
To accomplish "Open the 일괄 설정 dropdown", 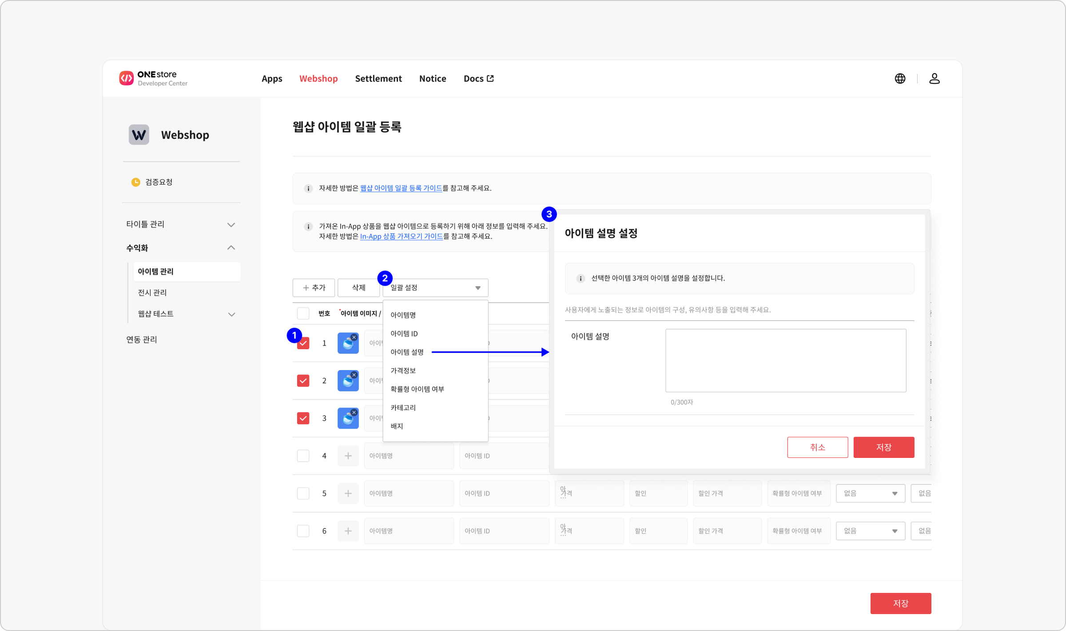I will (435, 288).
